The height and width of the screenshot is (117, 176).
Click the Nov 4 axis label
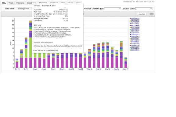[x=44, y=69]
